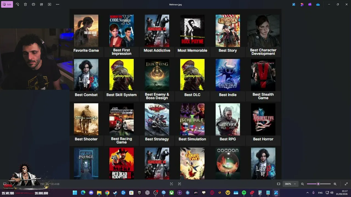Click the Hollow Knight cover image
Viewport: 351px width, 197px height.
click(x=228, y=75)
